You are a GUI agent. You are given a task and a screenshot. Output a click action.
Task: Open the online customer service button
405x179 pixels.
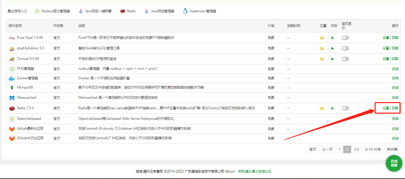pos(394,163)
